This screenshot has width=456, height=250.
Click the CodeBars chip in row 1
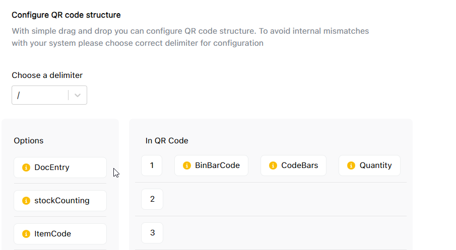(293, 165)
